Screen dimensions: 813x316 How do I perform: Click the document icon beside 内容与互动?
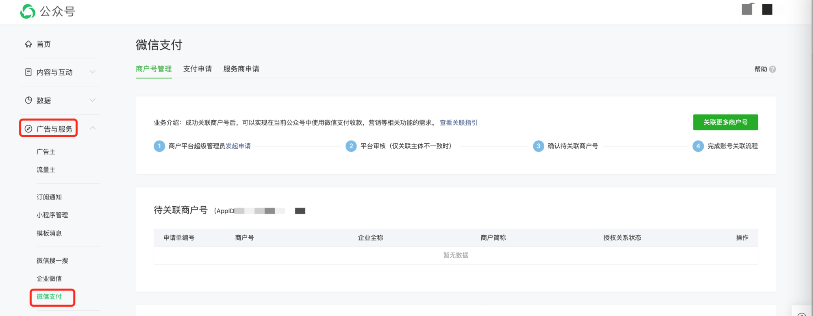(x=28, y=72)
